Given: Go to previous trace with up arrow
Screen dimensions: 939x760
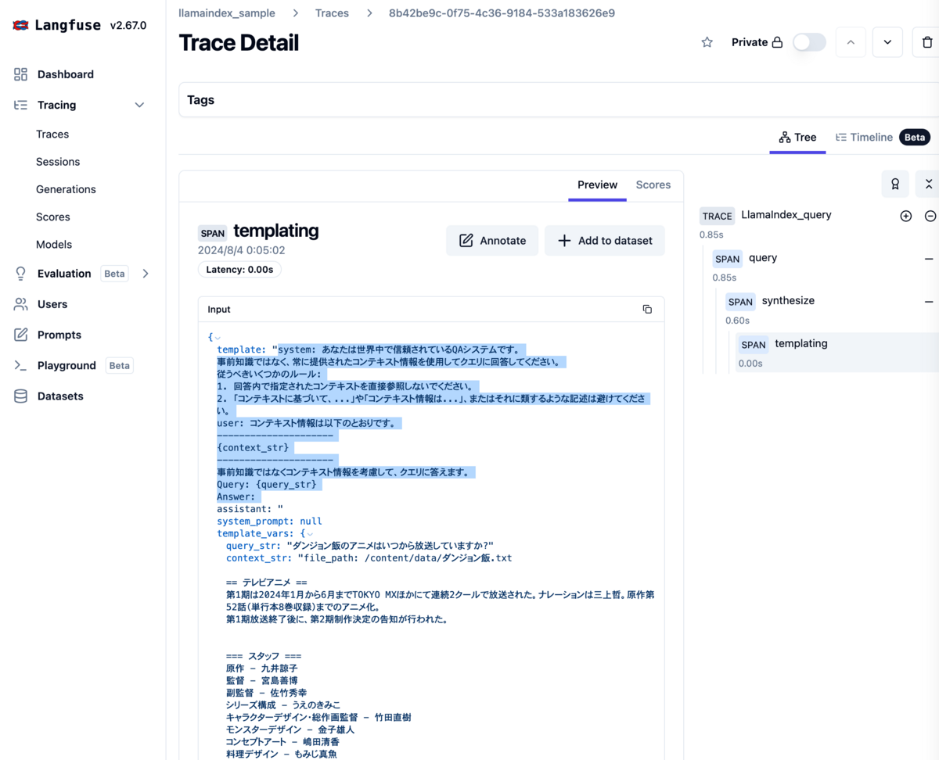Looking at the screenshot, I should [851, 42].
